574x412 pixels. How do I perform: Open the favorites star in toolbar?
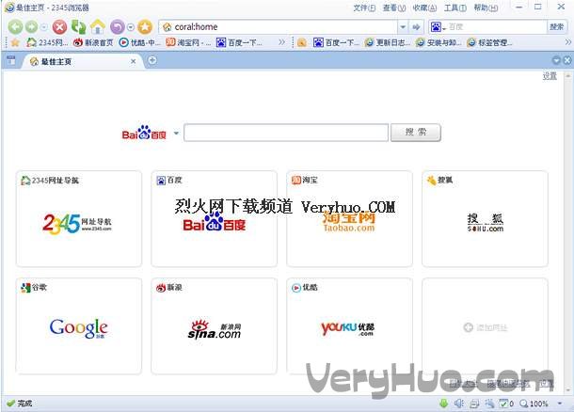click(x=145, y=26)
